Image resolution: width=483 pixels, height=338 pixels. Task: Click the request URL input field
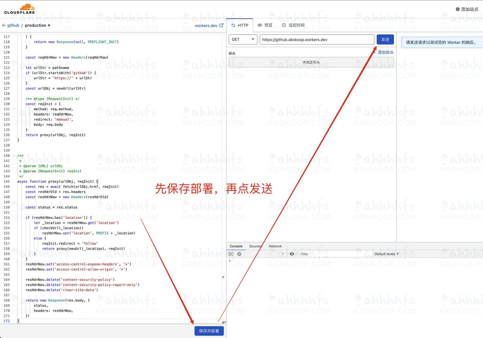[316, 40]
